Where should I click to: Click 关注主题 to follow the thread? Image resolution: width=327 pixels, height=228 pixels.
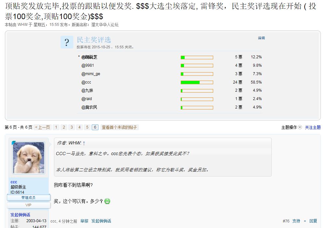pos(312,128)
